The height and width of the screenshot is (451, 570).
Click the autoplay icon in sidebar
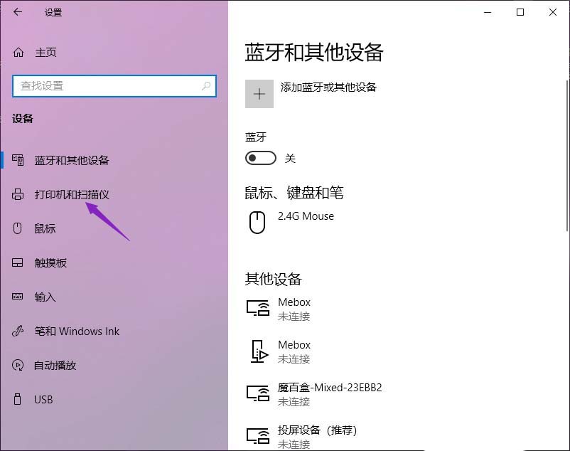pyautogui.click(x=18, y=365)
